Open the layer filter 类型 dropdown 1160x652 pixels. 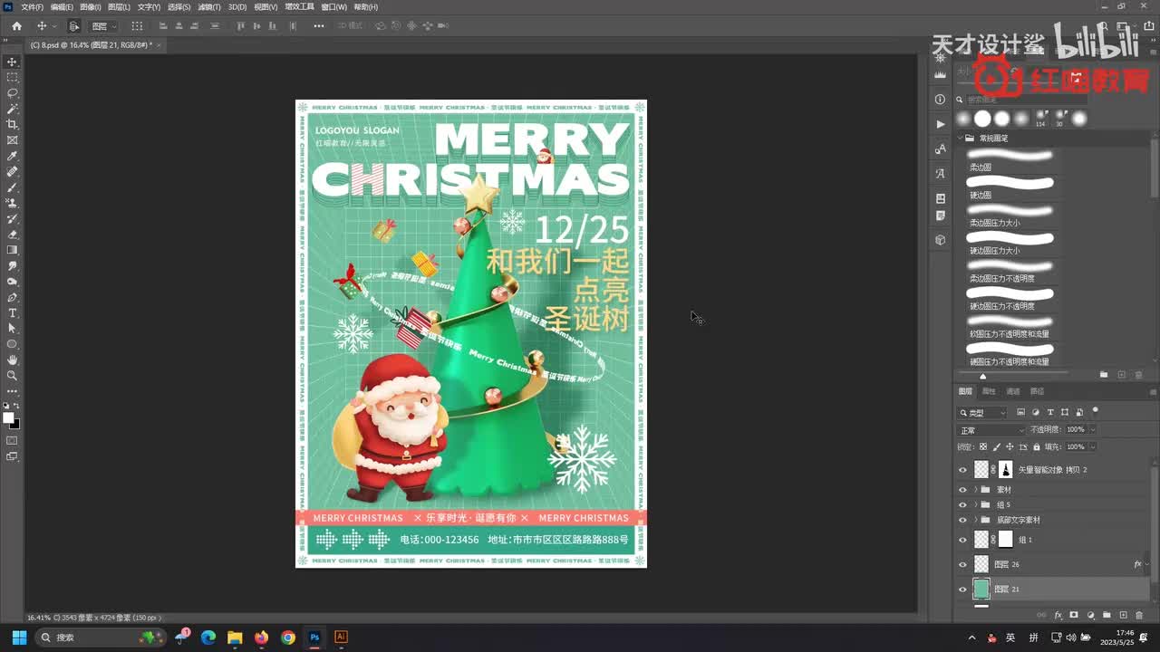(982, 413)
